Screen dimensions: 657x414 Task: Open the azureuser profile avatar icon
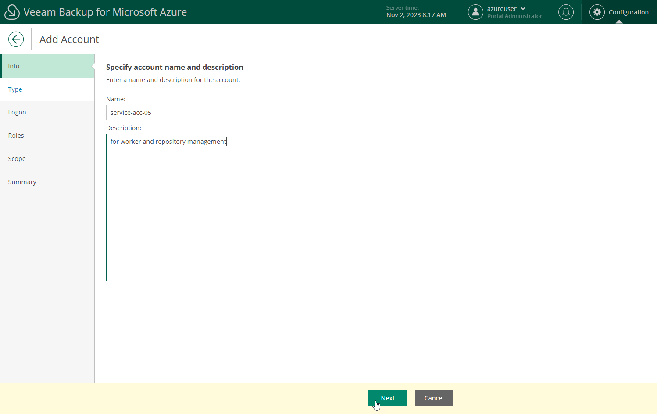pos(475,12)
